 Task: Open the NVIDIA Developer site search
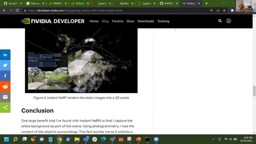coord(220,21)
